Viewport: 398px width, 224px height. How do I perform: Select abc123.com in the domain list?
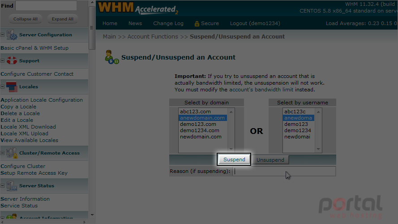[202, 112]
